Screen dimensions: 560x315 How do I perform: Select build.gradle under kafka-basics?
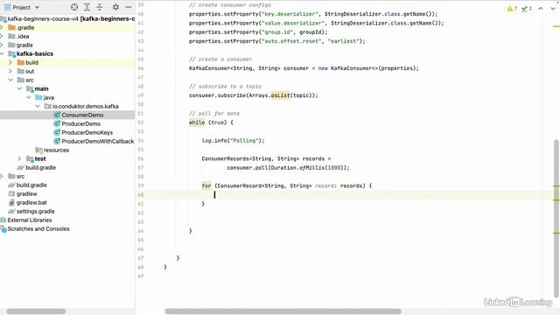click(x=41, y=167)
